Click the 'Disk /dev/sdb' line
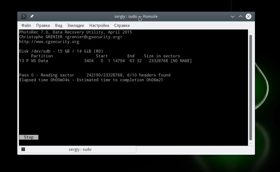The height and width of the screenshot is (172, 280). coord(61,51)
